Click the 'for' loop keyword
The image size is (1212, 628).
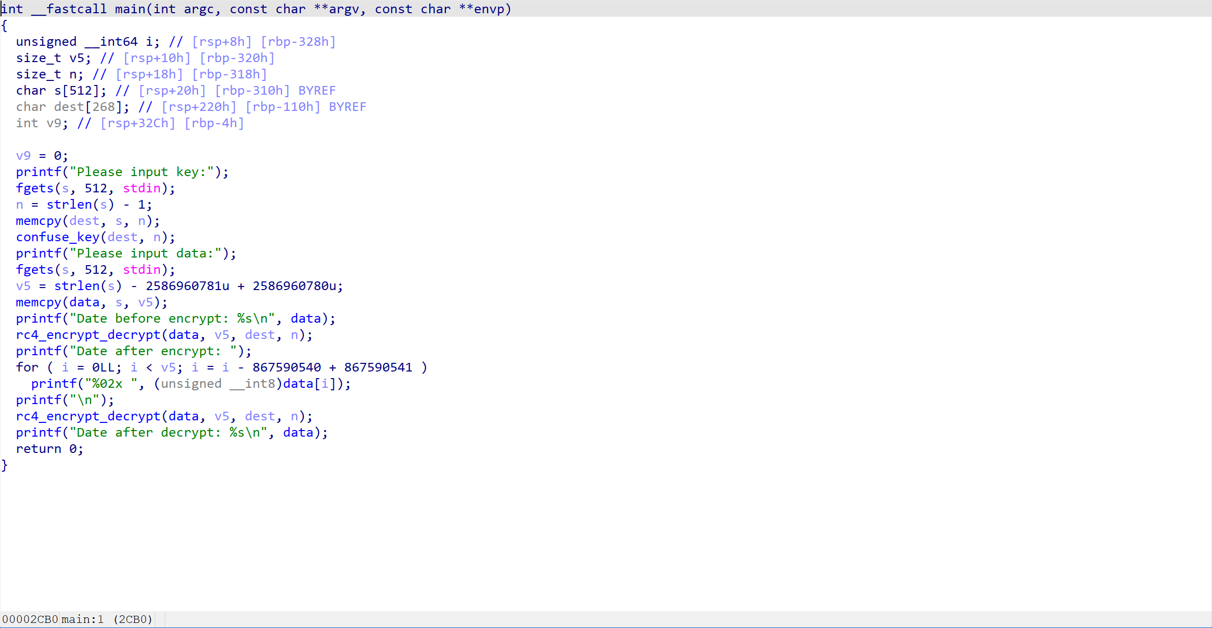pyautogui.click(x=27, y=367)
